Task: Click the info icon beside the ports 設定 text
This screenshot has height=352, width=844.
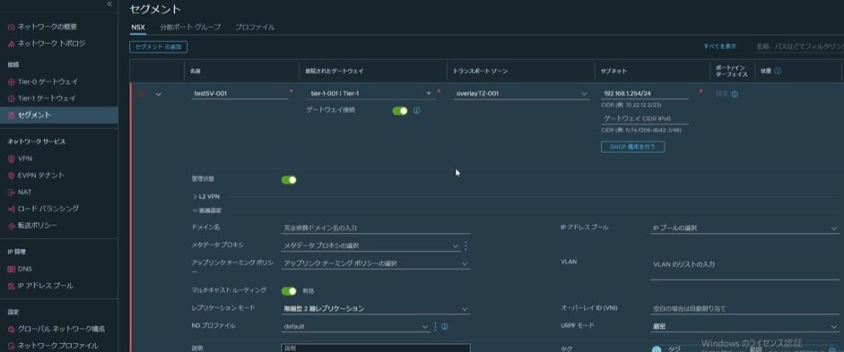Action: 735,94
